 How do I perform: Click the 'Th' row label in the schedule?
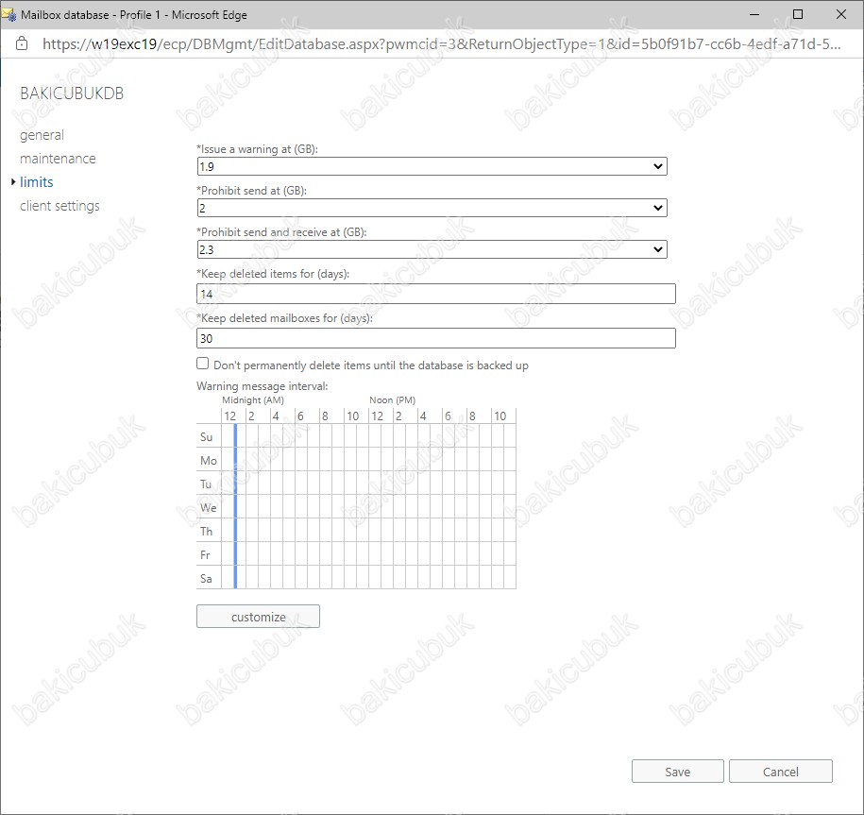[x=207, y=532]
